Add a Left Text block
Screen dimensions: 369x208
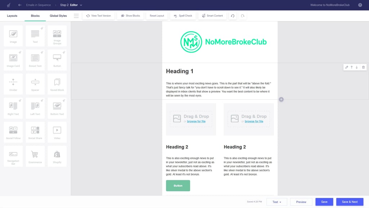(x=35, y=108)
